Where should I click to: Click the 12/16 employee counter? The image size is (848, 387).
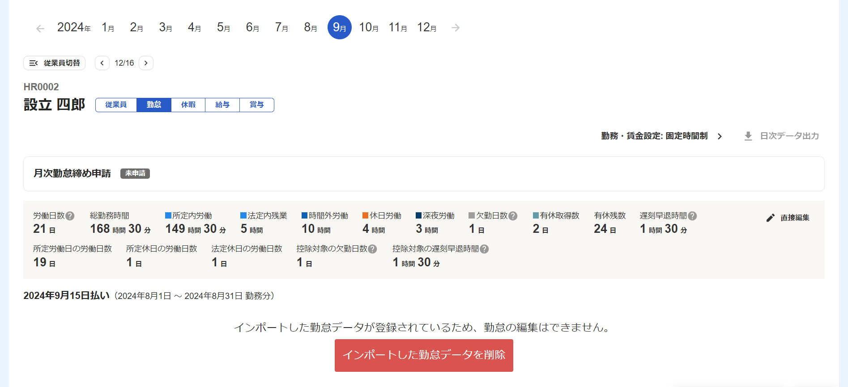(x=124, y=63)
